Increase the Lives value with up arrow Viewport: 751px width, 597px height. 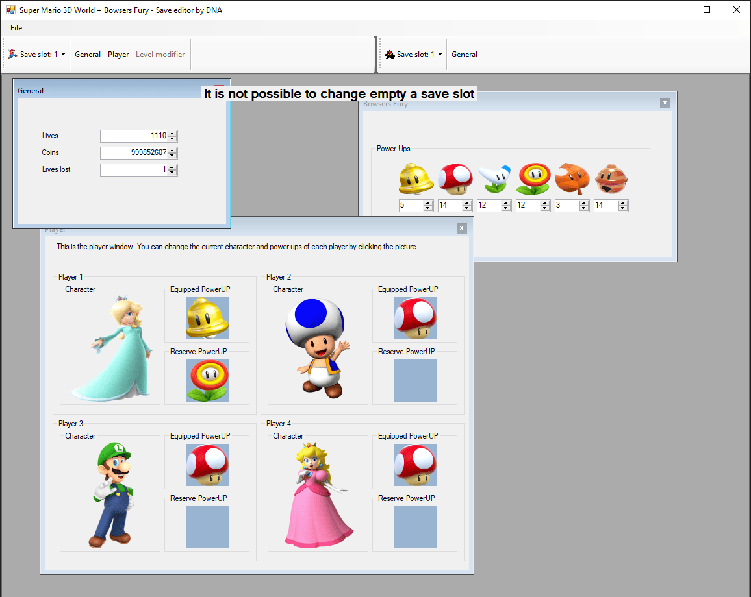(172, 134)
